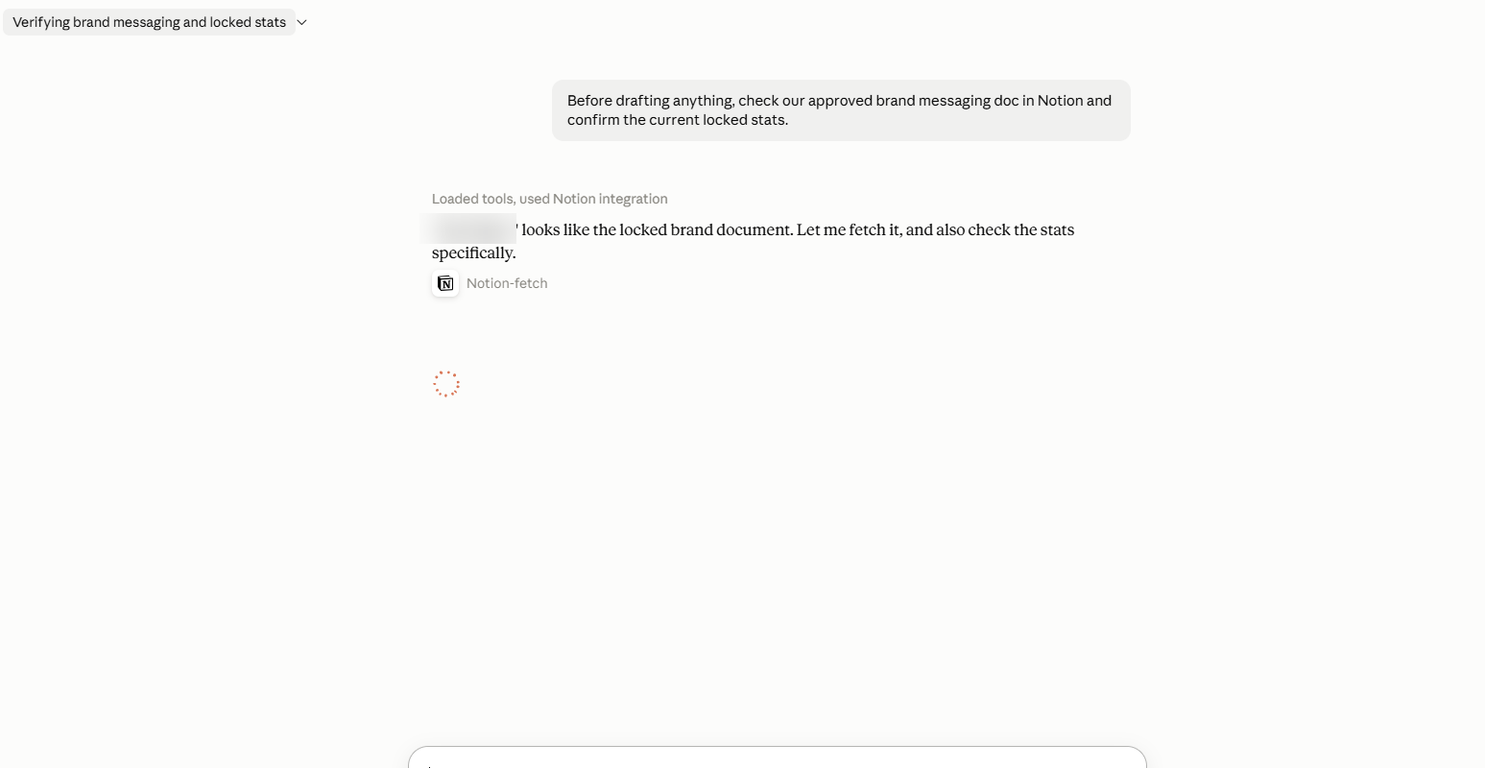Expand the chevron beside the chat title

[302, 22]
